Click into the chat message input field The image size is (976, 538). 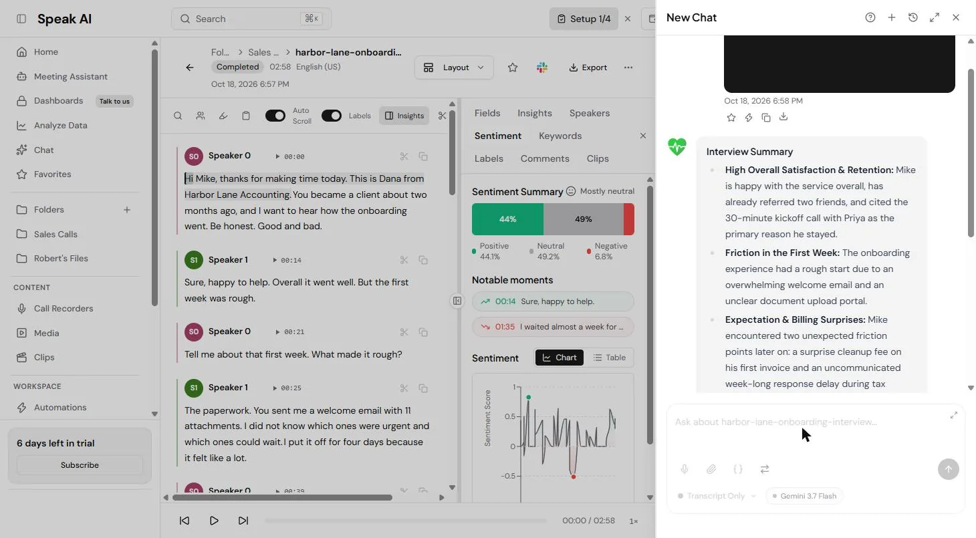809,422
